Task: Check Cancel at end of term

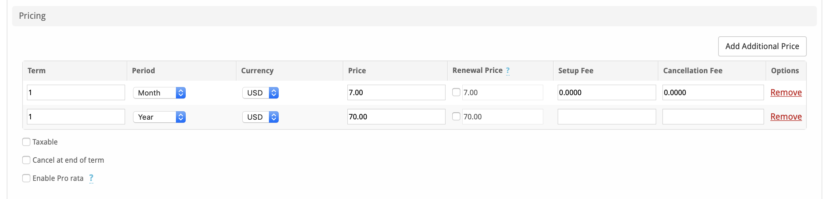Action: (x=26, y=160)
